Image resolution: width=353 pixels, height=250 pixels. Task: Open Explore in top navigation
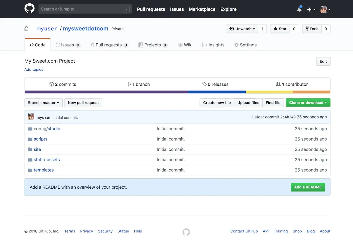point(228,9)
